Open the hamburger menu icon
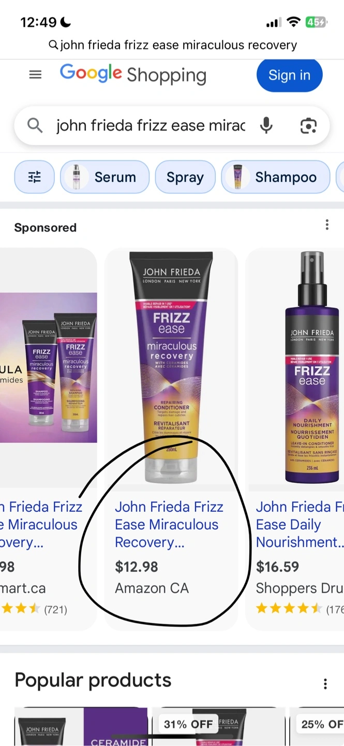The image size is (344, 746). point(35,75)
